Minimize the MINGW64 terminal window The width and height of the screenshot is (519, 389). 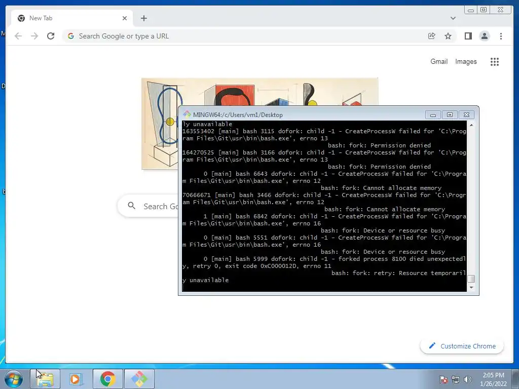point(433,115)
